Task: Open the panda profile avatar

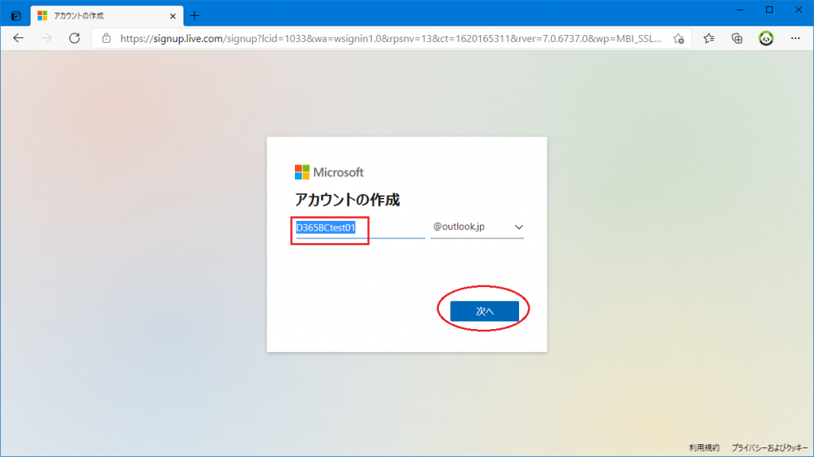Action: pyautogui.click(x=766, y=38)
